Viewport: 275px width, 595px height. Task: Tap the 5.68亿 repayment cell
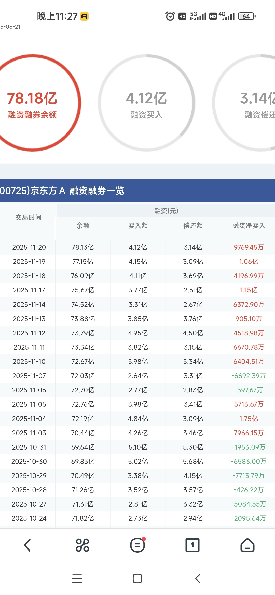(193, 462)
